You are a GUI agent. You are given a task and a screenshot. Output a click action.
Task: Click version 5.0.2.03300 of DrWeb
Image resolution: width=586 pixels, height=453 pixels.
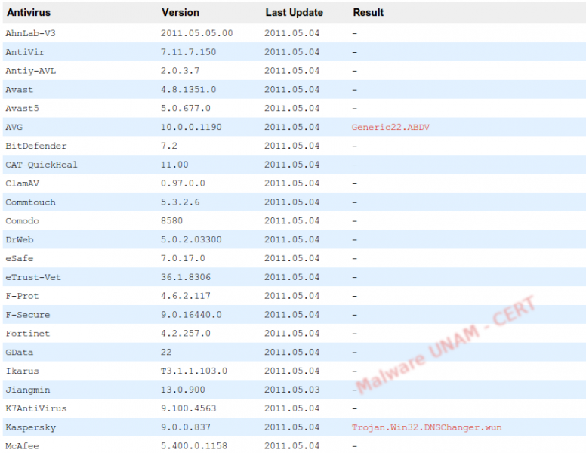tap(191, 239)
